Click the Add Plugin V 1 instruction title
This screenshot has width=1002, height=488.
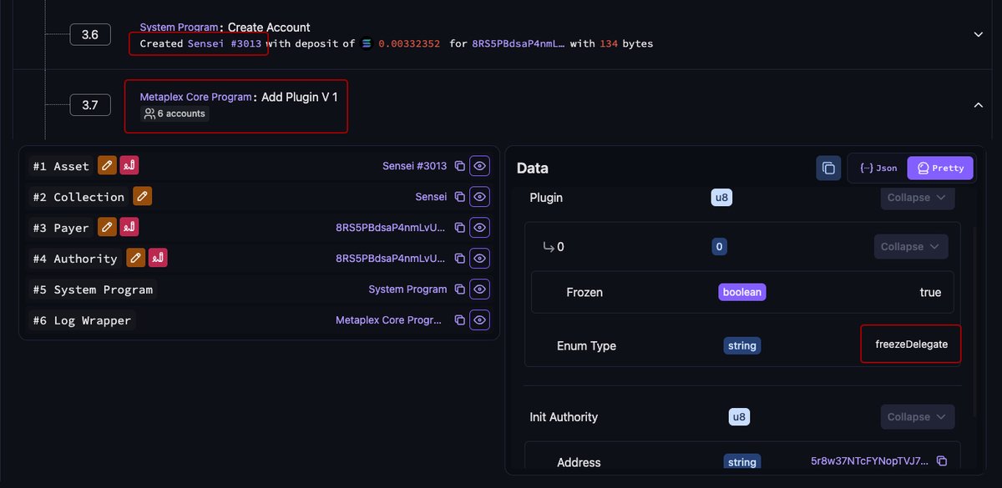click(300, 97)
